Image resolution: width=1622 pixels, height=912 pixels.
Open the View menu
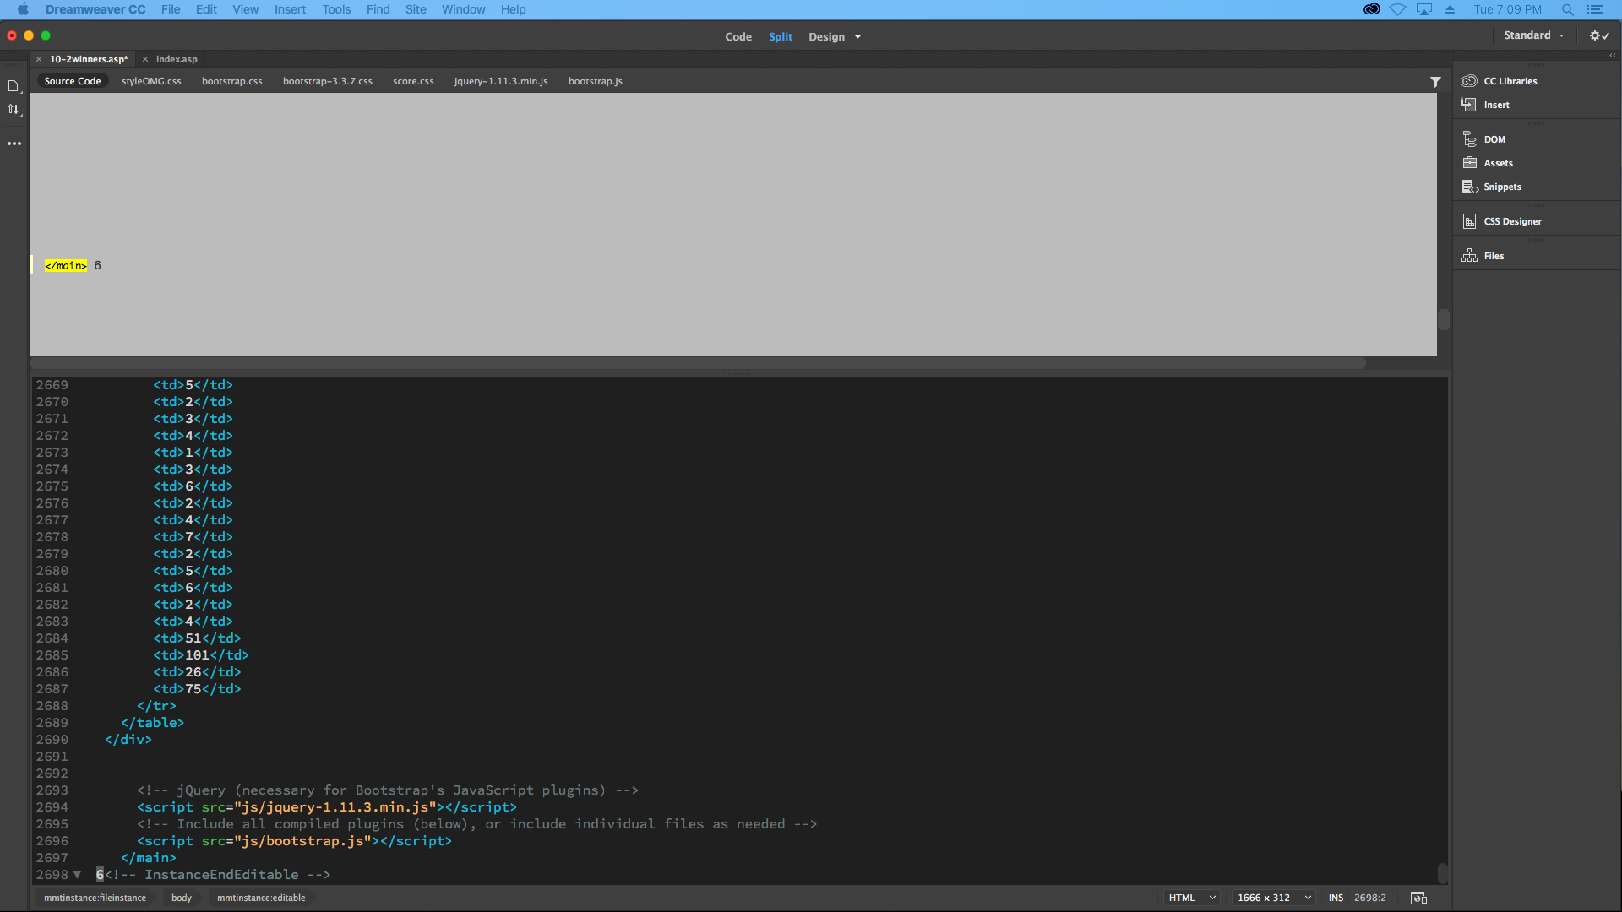(x=246, y=9)
